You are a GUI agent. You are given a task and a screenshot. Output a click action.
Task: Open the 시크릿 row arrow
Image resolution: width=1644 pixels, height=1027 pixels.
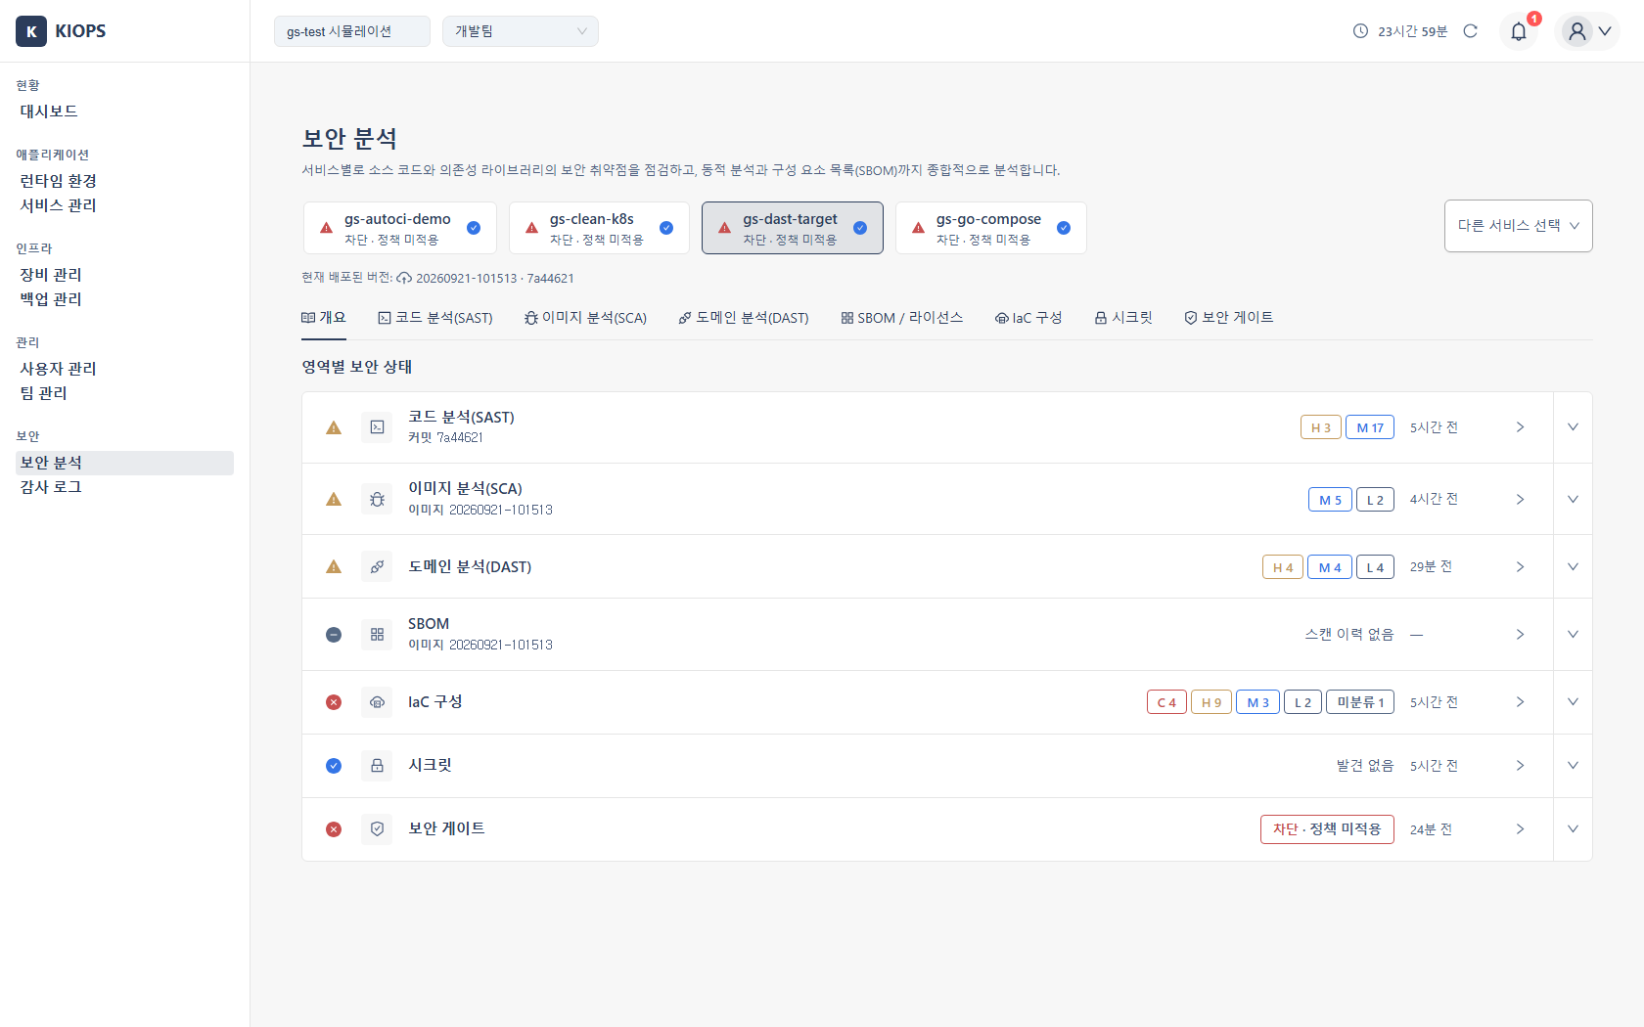[1520, 766]
